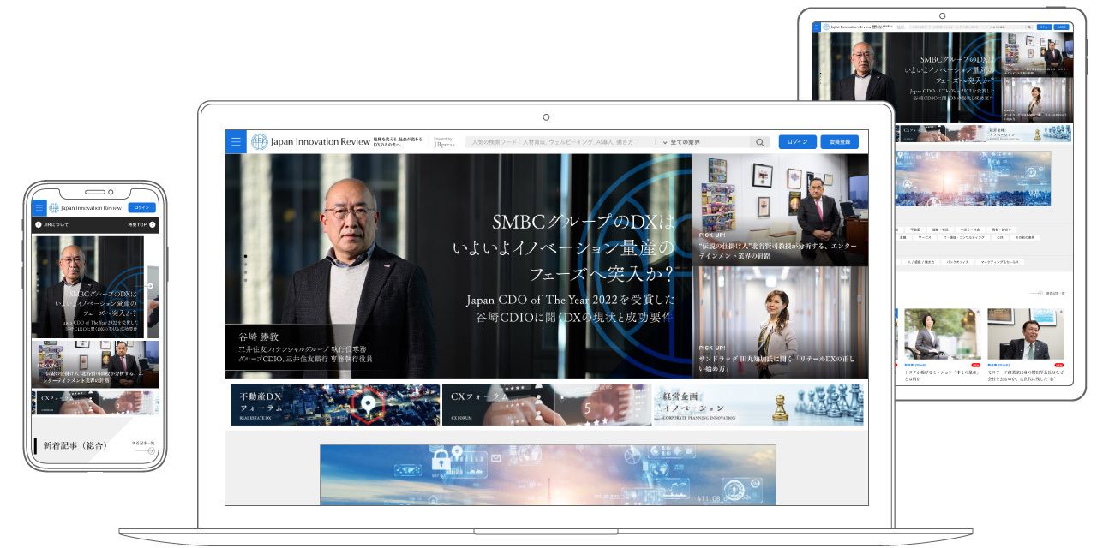Focus the keyword search field on laptop
Image resolution: width=1097 pixels, height=548 pixels.
point(559,142)
